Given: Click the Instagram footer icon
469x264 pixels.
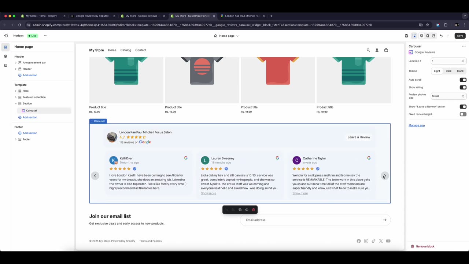Looking at the screenshot, I should (366, 241).
